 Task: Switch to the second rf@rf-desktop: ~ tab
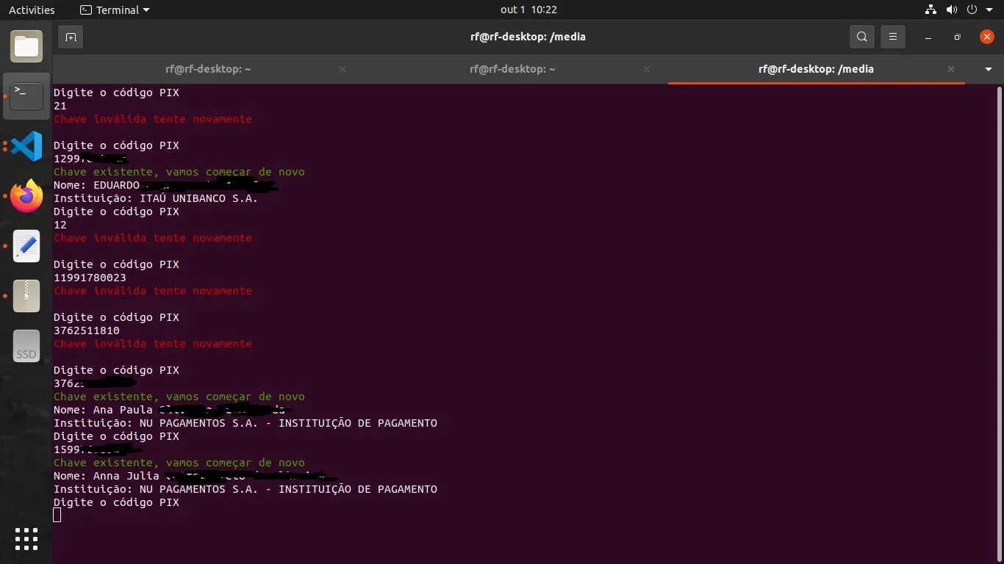[512, 69]
